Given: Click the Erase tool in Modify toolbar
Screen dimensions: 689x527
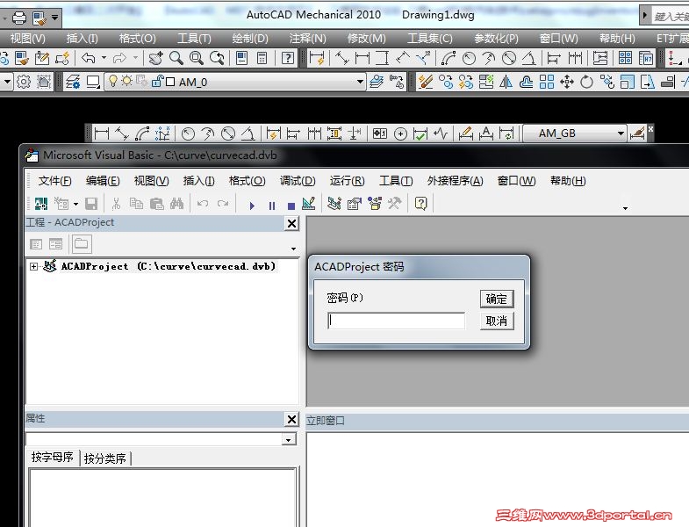Looking at the screenshot, I should coord(426,82).
